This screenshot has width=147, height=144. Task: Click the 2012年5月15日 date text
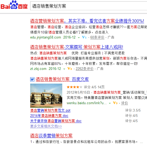[x=78, y=93]
